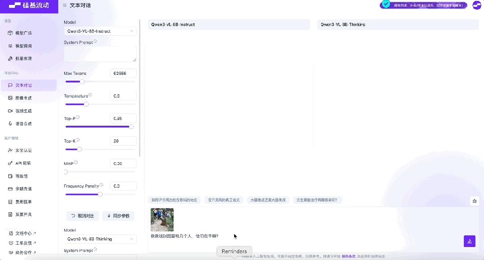Select 文本对话 in the sidebar
This screenshot has height=260, width=484.
click(29, 86)
